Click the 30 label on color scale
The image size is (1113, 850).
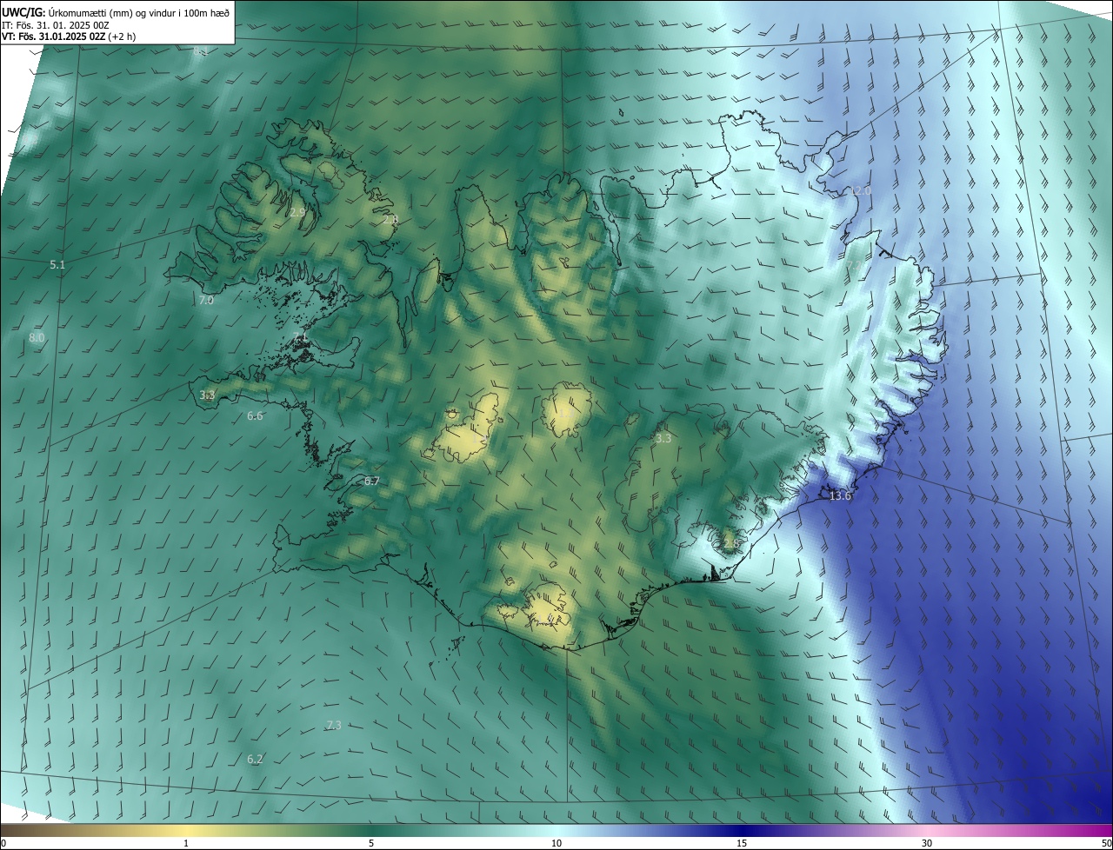click(927, 843)
